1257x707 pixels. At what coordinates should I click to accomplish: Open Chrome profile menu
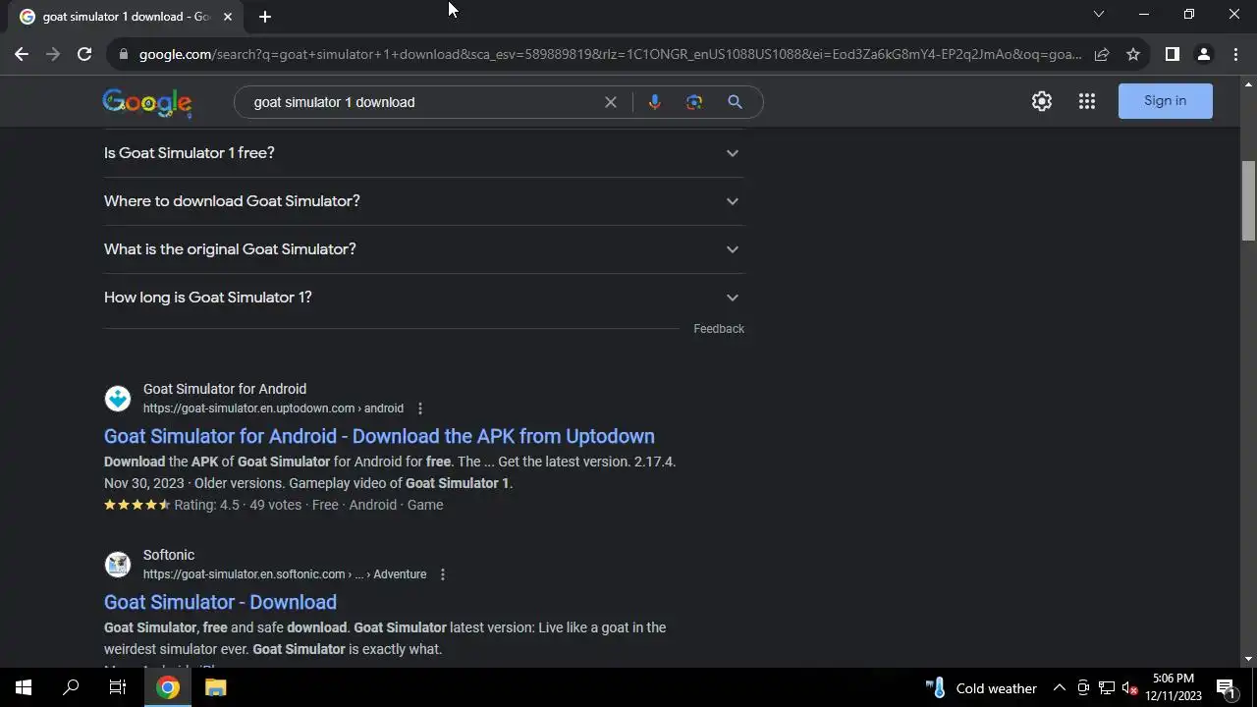[x=1203, y=54]
